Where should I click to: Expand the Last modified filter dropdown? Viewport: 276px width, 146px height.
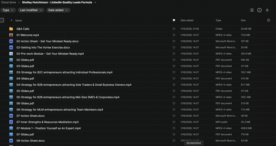[x=31, y=10]
